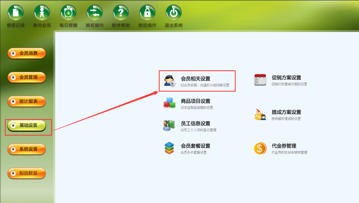Open the 提成方案设置 commission icon
The height and width of the screenshot is (203, 359).
(260, 114)
